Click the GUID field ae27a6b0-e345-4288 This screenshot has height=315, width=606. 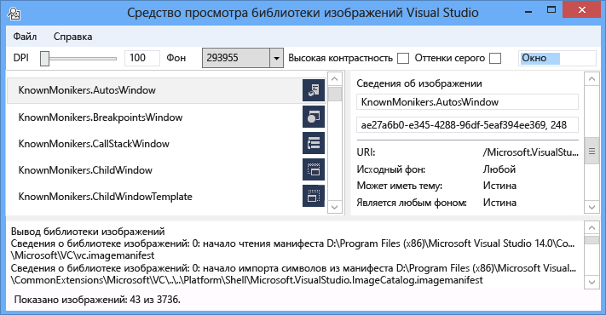tap(467, 125)
